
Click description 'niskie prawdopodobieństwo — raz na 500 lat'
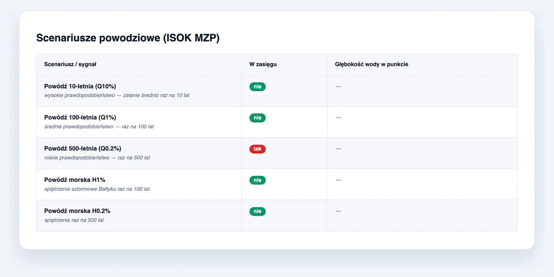coord(97,158)
